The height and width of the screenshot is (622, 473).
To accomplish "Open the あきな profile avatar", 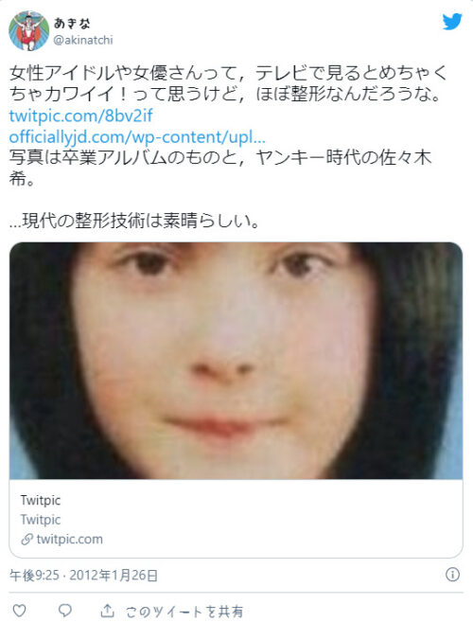I will click(29, 31).
